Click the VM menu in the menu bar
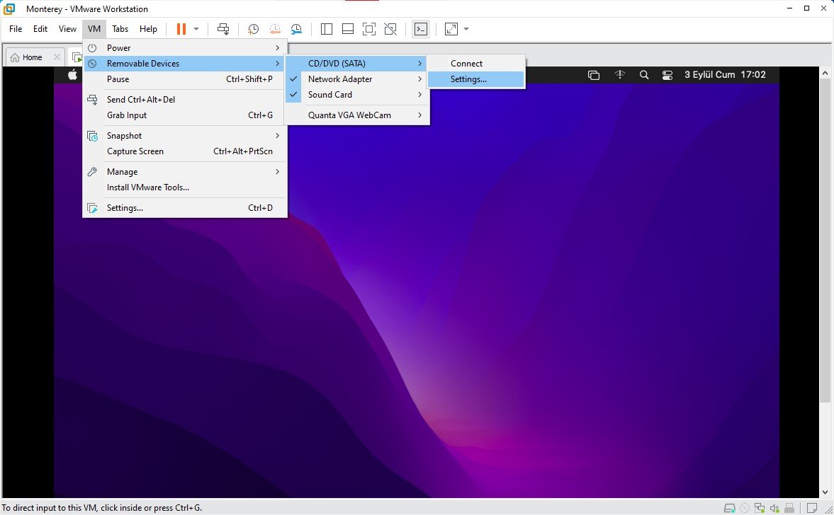 [94, 29]
